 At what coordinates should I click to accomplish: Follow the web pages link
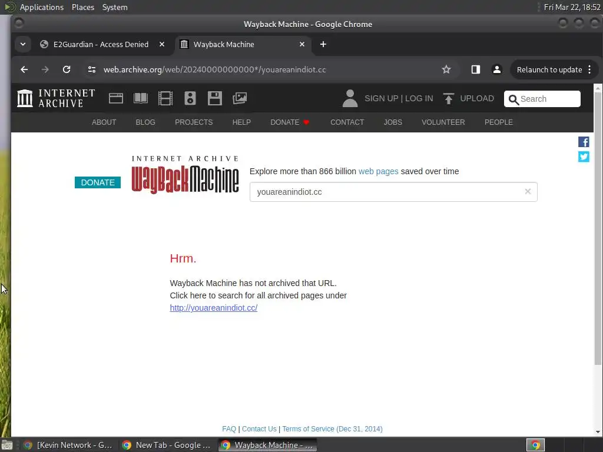379,171
